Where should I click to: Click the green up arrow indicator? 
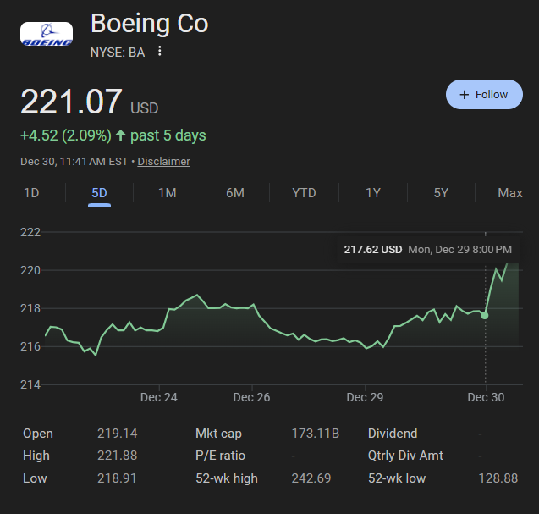[121, 135]
